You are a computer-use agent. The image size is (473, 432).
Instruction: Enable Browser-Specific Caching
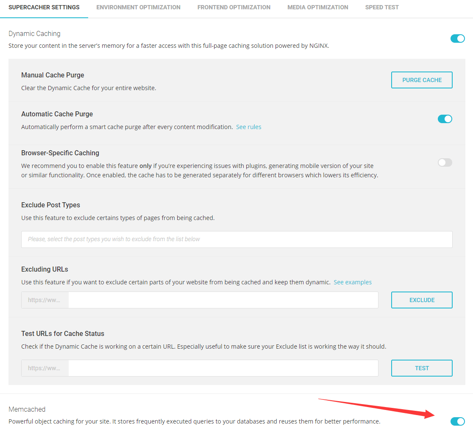[445, 162]
